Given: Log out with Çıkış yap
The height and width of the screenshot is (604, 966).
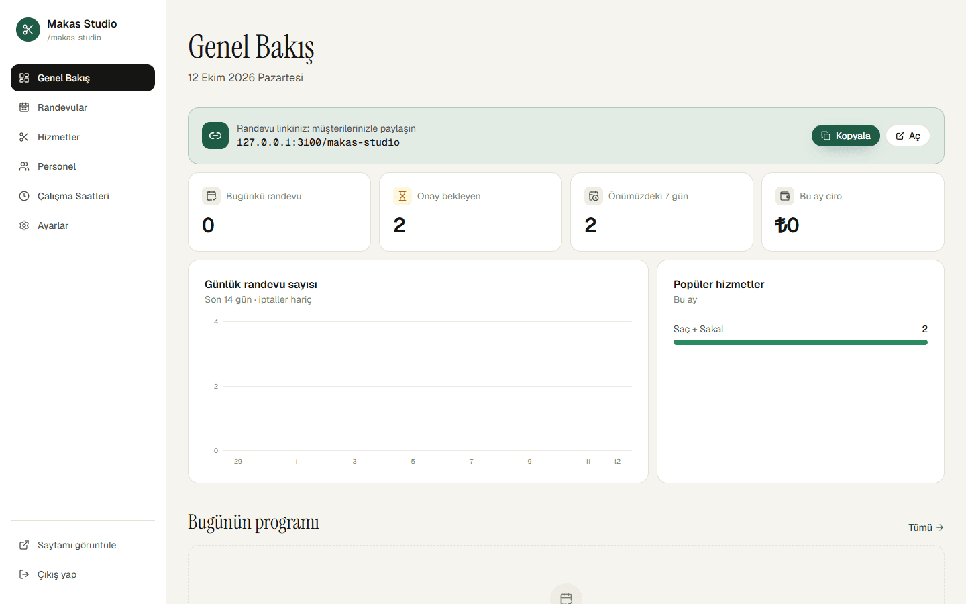Looking at the screenshot, I should tap(83, 574).
